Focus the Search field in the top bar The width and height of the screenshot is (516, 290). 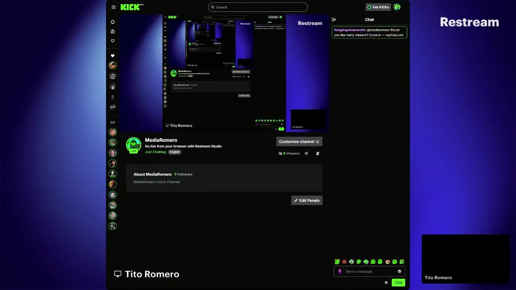(x=258, y=7)
